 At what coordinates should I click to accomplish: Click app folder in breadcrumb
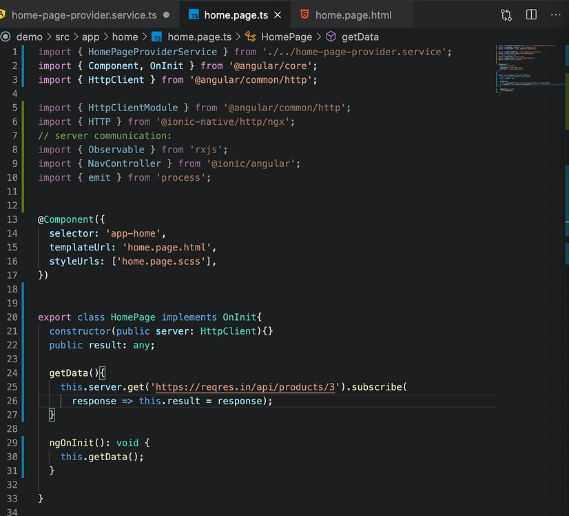pos(91,37)
